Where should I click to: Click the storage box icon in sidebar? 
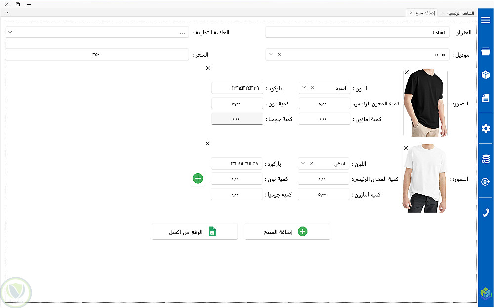pyautogui.click(x=485, y=52)
